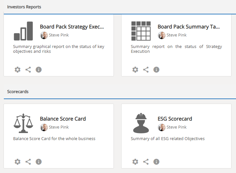This screenshot has width=236, height=173.
Task: Show info for Balance Score Card
Action: (x=39, y=162)
